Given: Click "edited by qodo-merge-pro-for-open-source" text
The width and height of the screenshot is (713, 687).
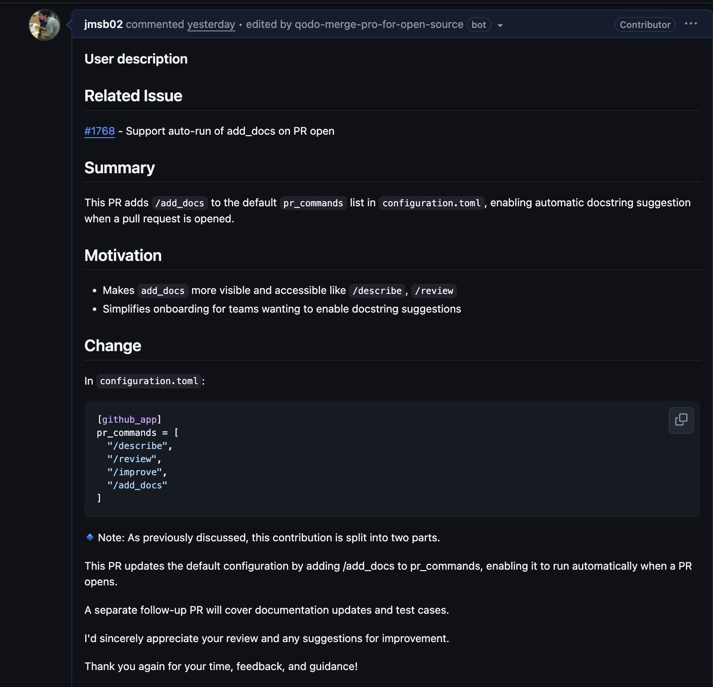Looking at the screenshot, I should coord(354,25).
